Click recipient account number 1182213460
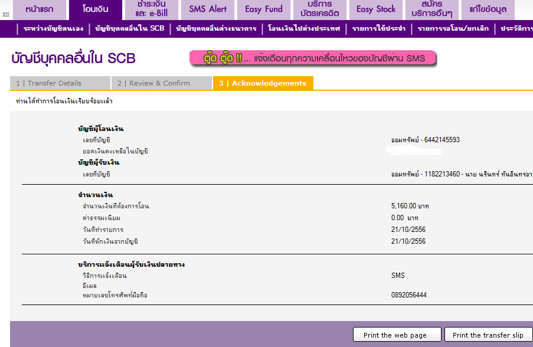This screenshot has height=347, width=533. click(442, 174)
